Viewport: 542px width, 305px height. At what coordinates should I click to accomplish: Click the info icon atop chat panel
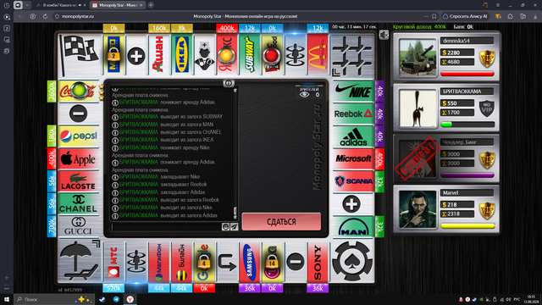point(228,83)
